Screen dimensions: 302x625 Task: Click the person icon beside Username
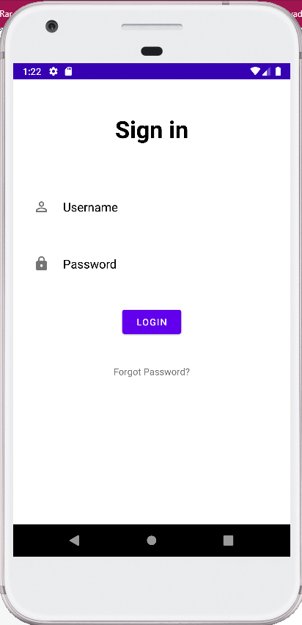(41, 207)
